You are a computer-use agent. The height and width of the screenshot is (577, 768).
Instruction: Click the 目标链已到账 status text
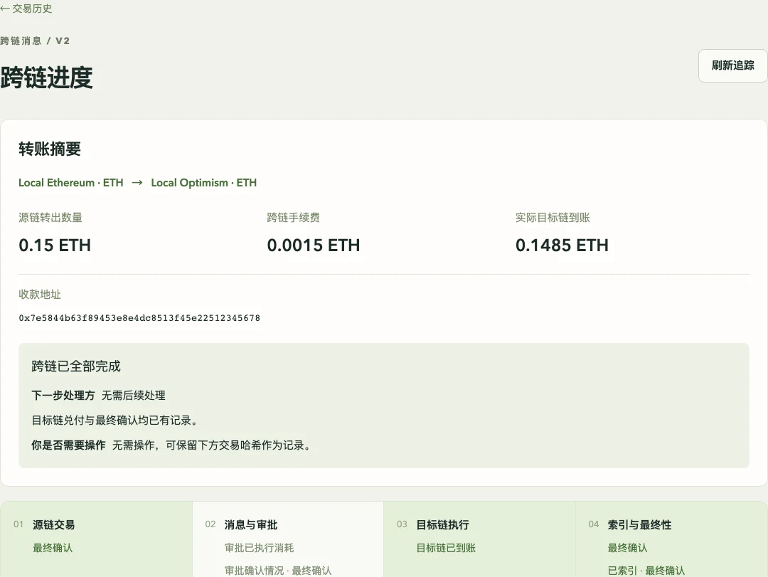(446, 548)
